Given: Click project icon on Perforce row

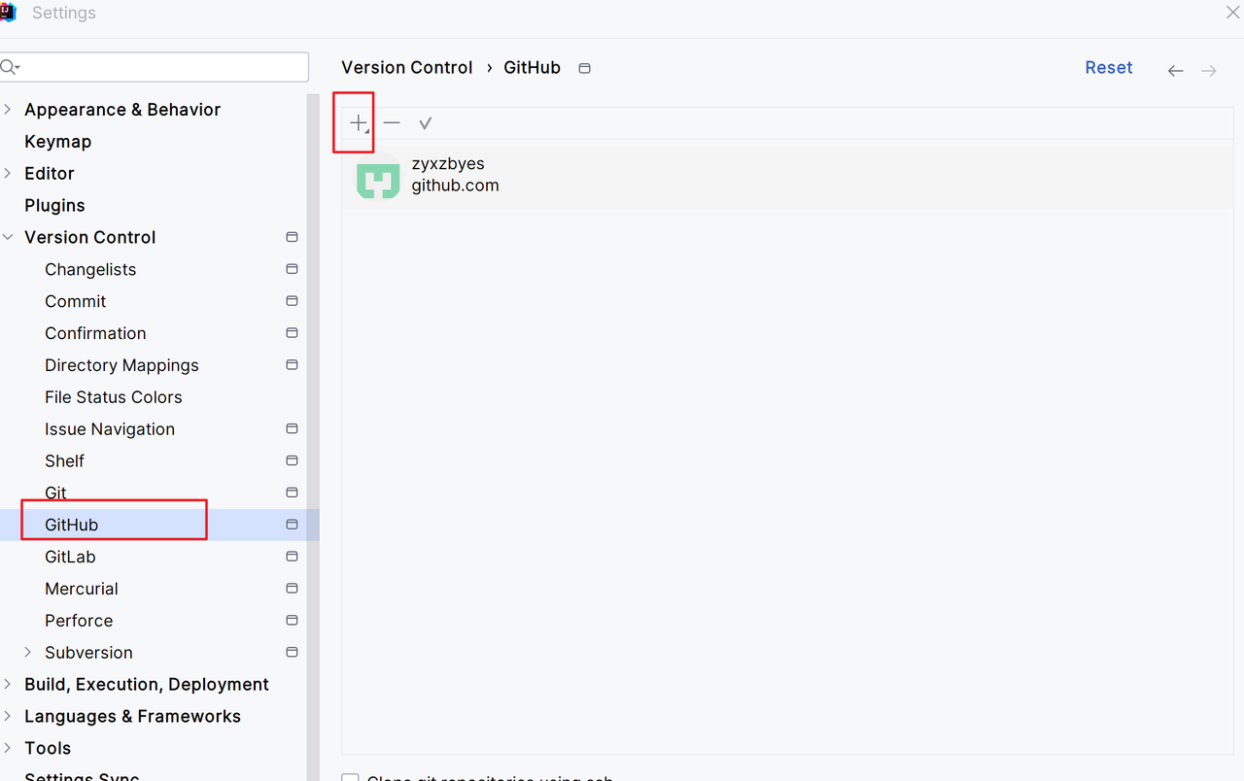Looking at the screenshot, I should tap(292, 621).
